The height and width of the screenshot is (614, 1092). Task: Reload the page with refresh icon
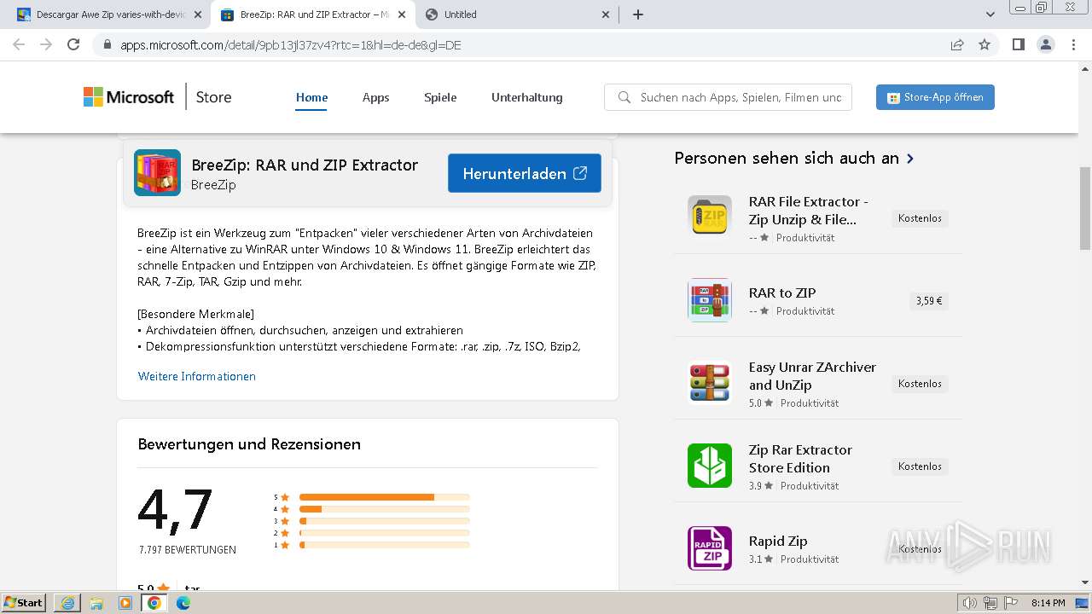click(73, 44)
